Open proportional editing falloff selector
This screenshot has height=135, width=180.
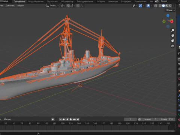82,6
